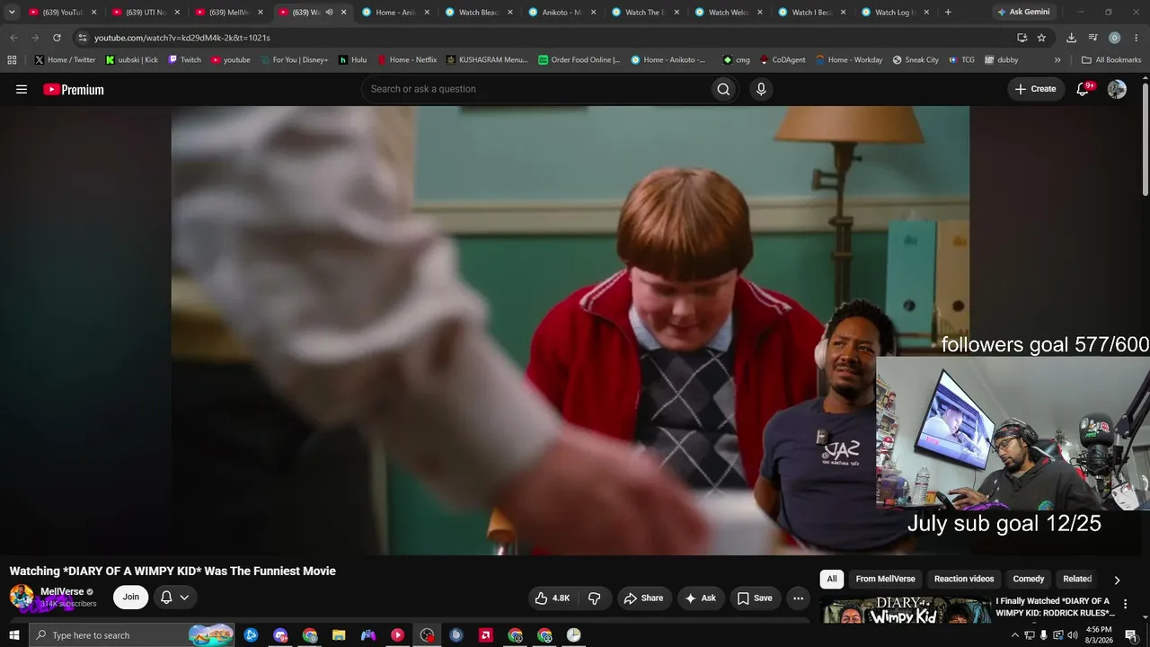Filter recommendations by Reaction videos
The height and width of the screenshot is (647, 1150).
coord(964,580)
